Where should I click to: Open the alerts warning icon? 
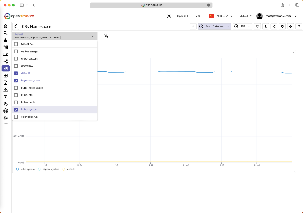6,90
